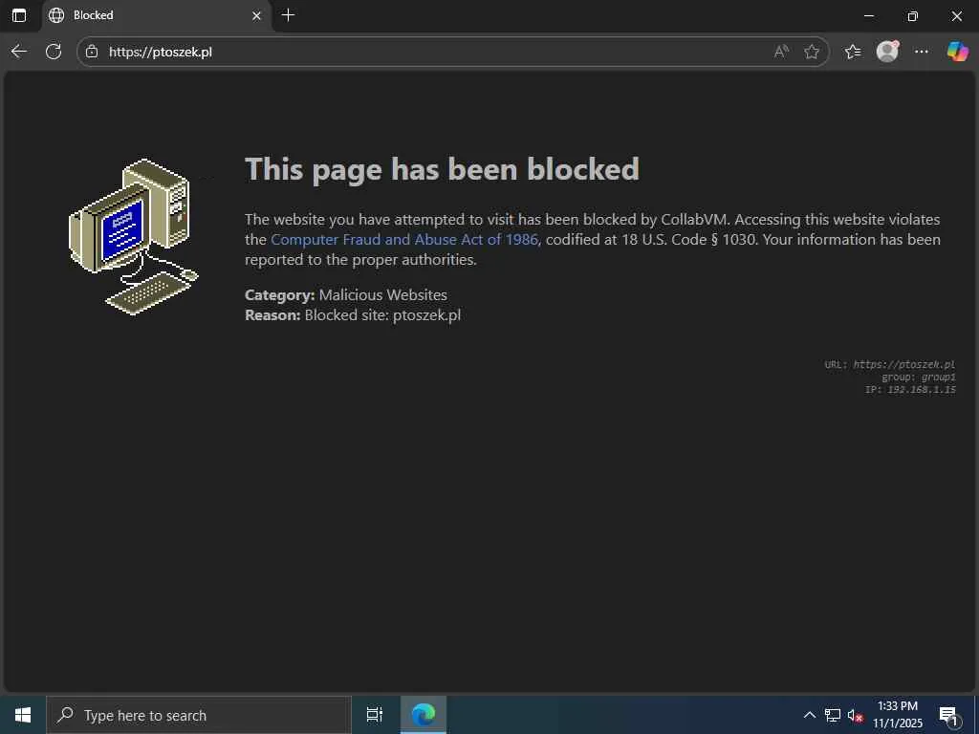Click the 'group: group1' line
This screenshot has height=734, width=979.
tap(919, 377)
